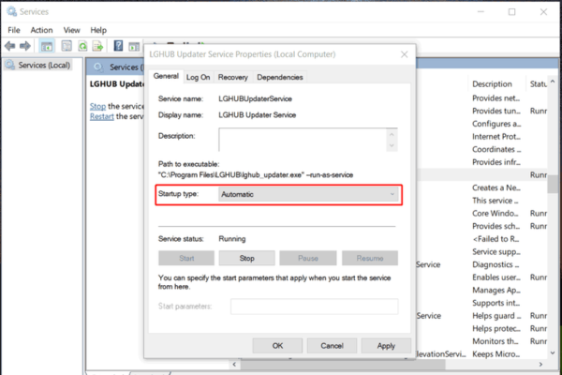Select the 'Manages Ap..' description row
This screenshot has height=375, width=562.
click(496, 290)
